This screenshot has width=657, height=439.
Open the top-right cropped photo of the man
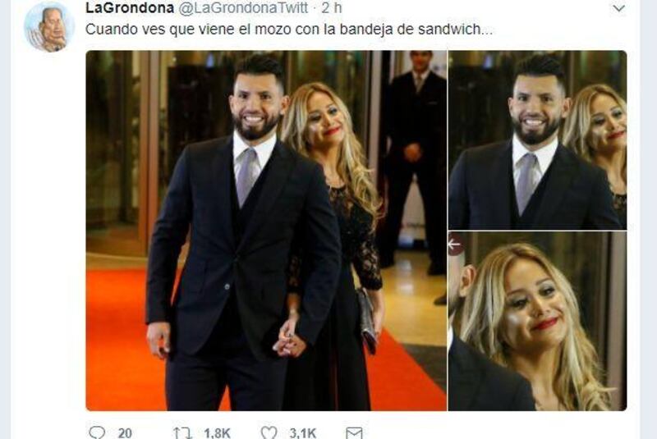click(x=538, y=140)
